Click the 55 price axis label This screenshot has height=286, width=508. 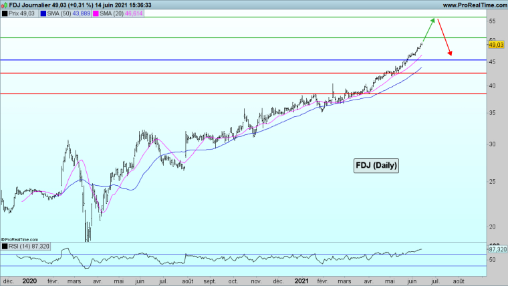coord(492,21)
